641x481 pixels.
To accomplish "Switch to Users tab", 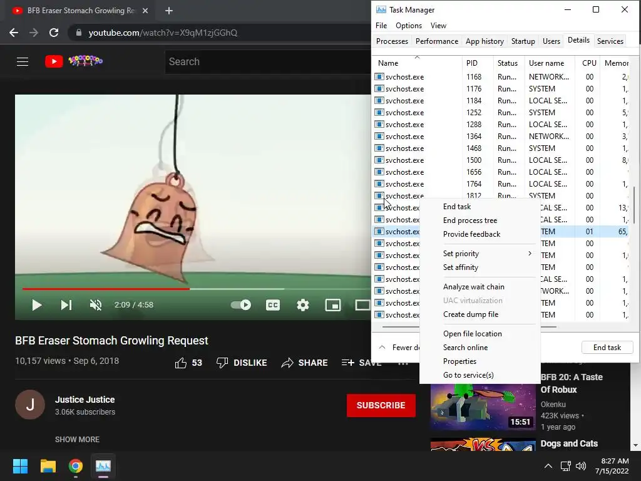I will [x=551, y=41].
